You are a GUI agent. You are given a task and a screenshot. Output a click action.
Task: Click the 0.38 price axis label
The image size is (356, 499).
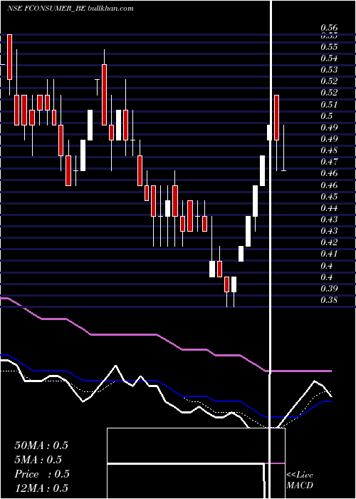(329, 300)
